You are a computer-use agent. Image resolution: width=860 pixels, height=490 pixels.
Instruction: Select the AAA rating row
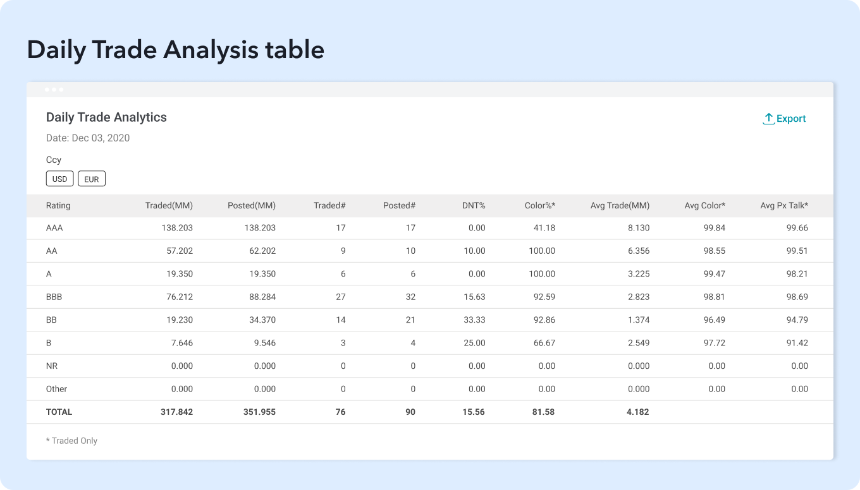[x=54, y=228]
